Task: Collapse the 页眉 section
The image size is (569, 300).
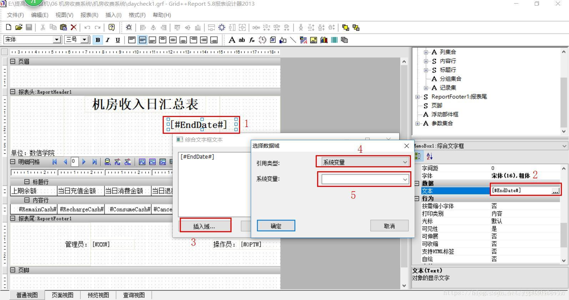Action: pyautogui.click(x=13, y=61)
